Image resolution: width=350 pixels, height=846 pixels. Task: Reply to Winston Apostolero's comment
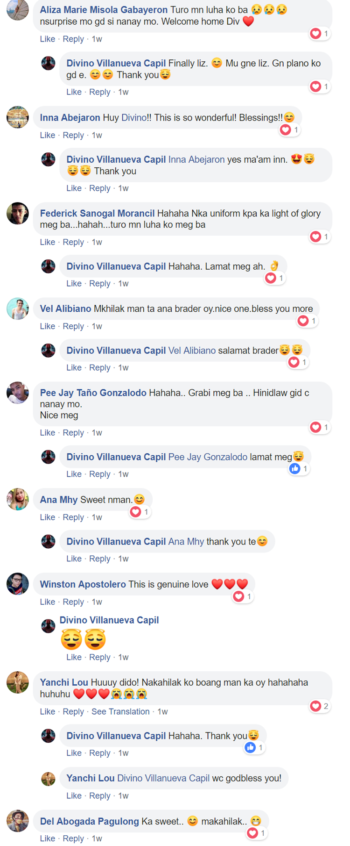click(73, 602)
